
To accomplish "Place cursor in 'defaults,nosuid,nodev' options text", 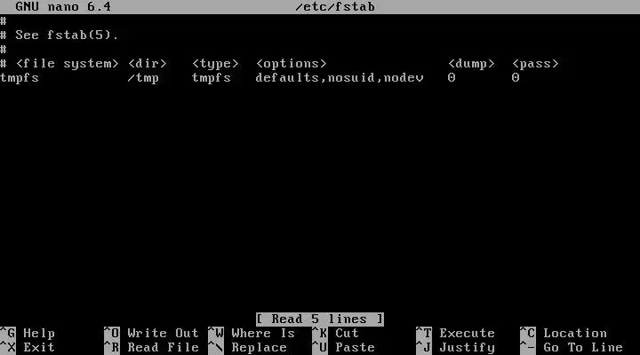I will tap(340, 77).
